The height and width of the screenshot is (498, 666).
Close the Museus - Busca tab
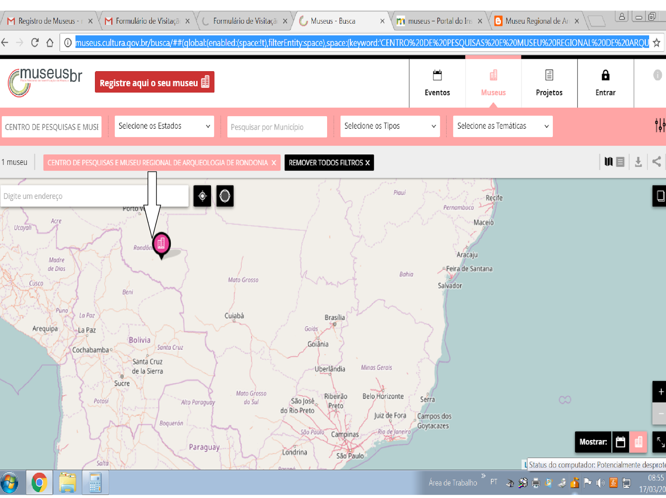(x=383, y=21)
